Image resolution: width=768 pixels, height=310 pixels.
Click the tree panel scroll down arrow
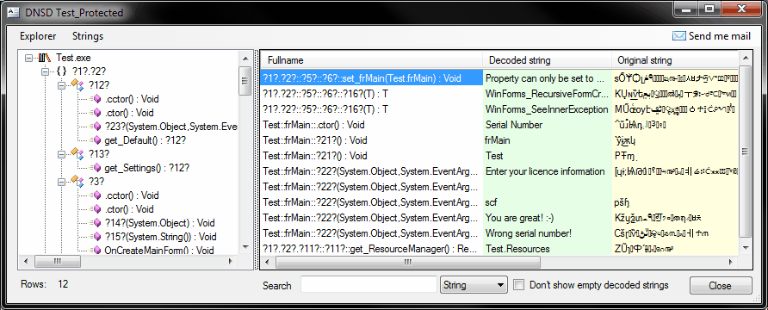pyautogui.click(x=245, y=248)
